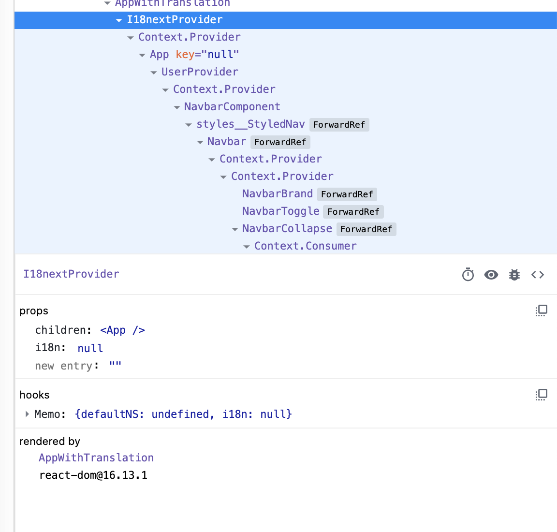
Task: Select the NavbarBrand component in the tree
Action: tap(277, 193)
